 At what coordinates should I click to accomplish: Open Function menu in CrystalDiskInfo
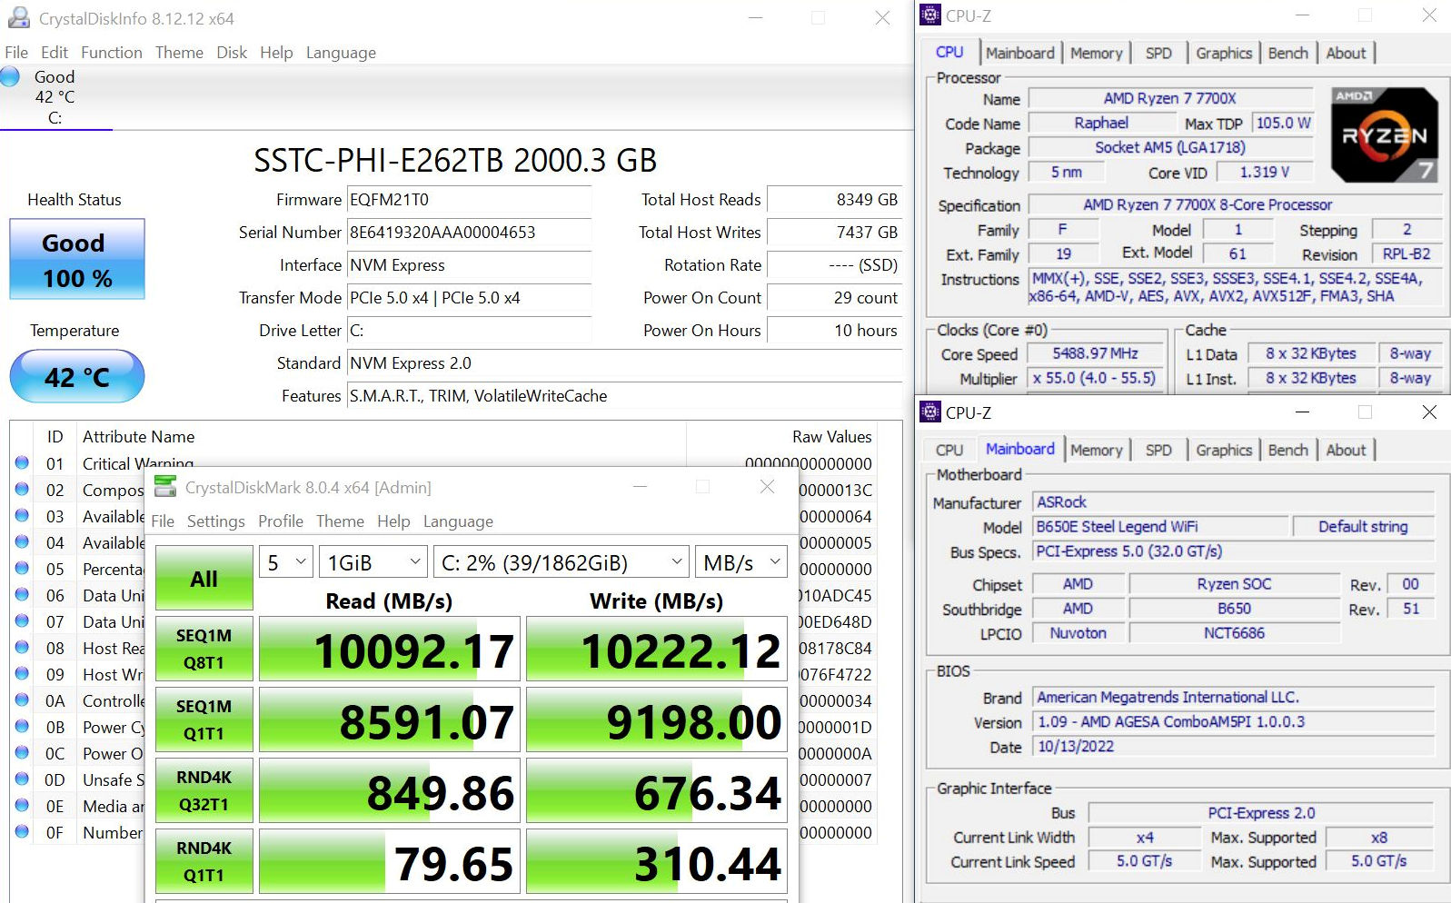pyautogui.click(x=112, y=53)
